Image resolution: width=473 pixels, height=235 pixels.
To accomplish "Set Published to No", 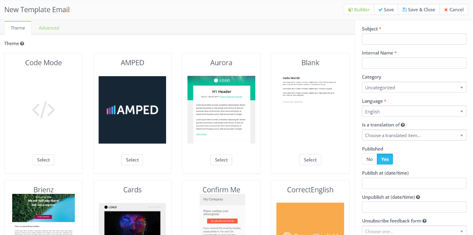I will [x=369, y=159].
